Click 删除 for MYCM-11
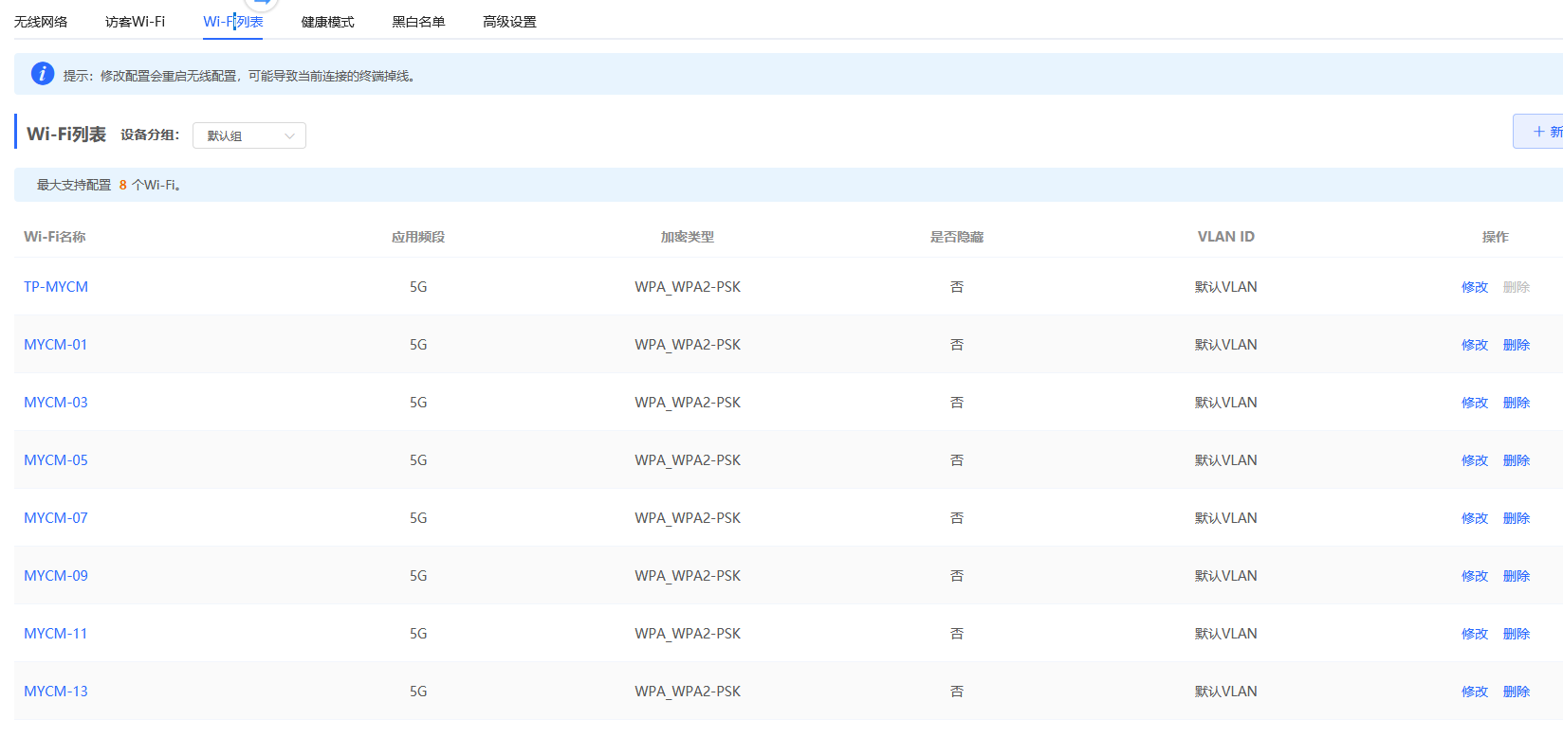The width and height of the screenshot is (1563, 737). coord(1517,634)
